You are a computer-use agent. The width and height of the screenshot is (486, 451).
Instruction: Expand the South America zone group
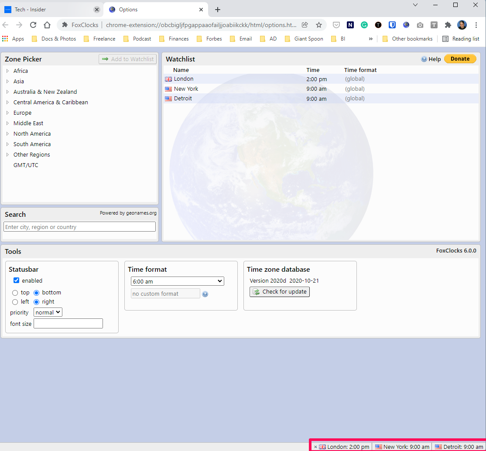(x=8, y=144)
